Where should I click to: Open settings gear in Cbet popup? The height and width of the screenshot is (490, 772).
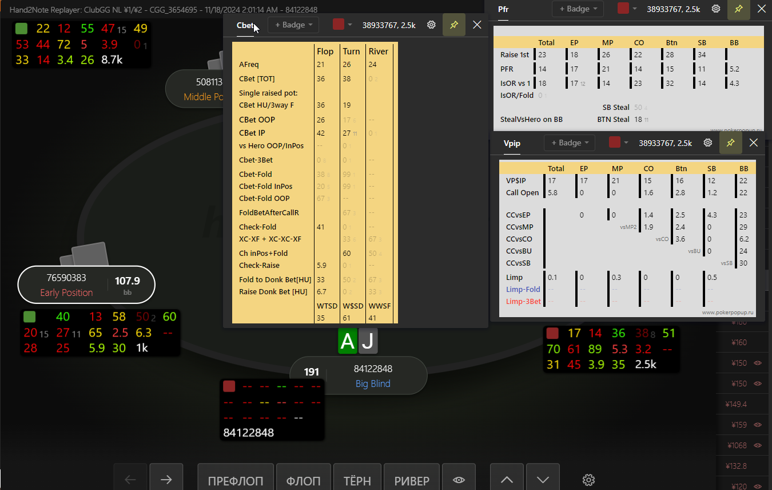[432, 25]
